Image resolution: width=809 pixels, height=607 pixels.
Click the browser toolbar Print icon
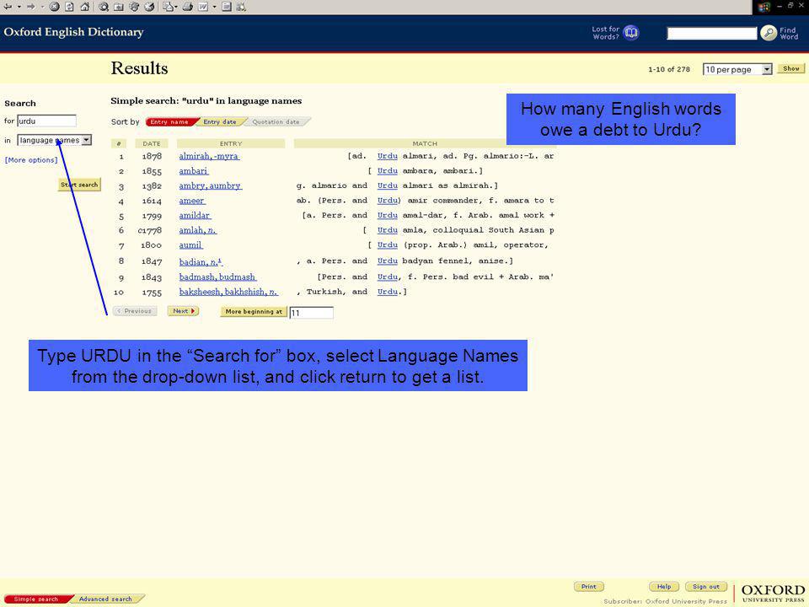coord(188,7)
